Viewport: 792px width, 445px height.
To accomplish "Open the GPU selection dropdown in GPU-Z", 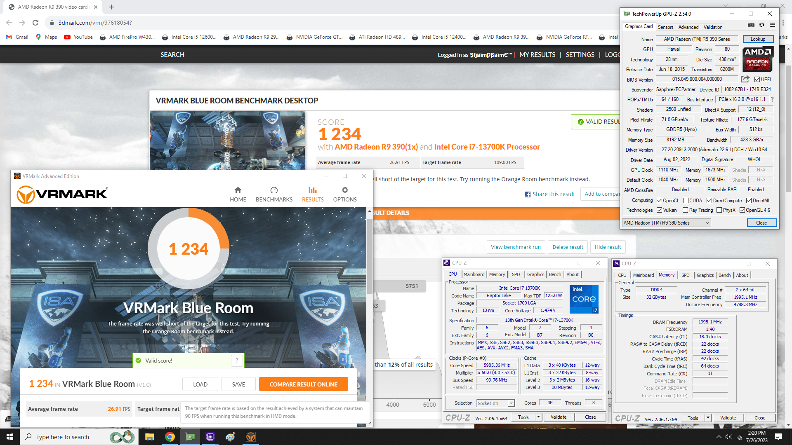I will tap(666, 223).
